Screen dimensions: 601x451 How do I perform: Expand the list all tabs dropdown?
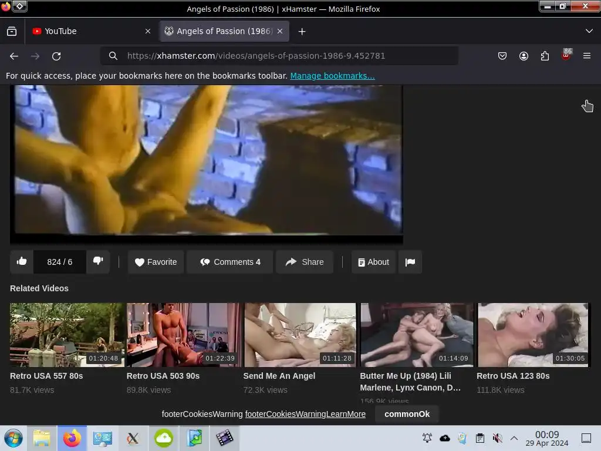(589, 31)
